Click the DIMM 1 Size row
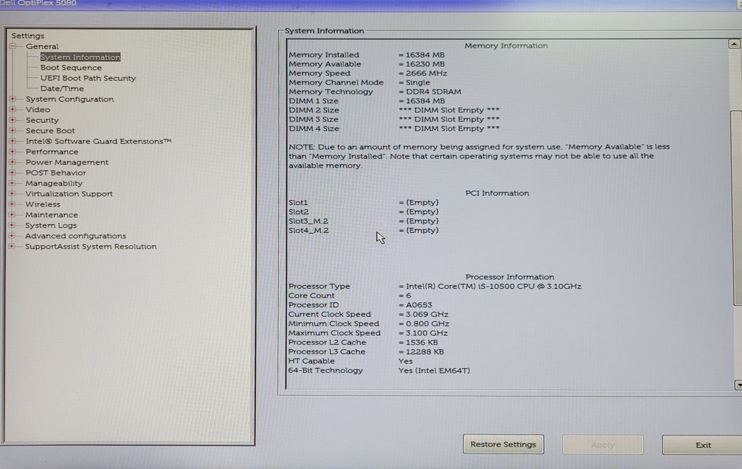Image resolution: width=742 pixels, height=469 pixels. tap(367, 100)
